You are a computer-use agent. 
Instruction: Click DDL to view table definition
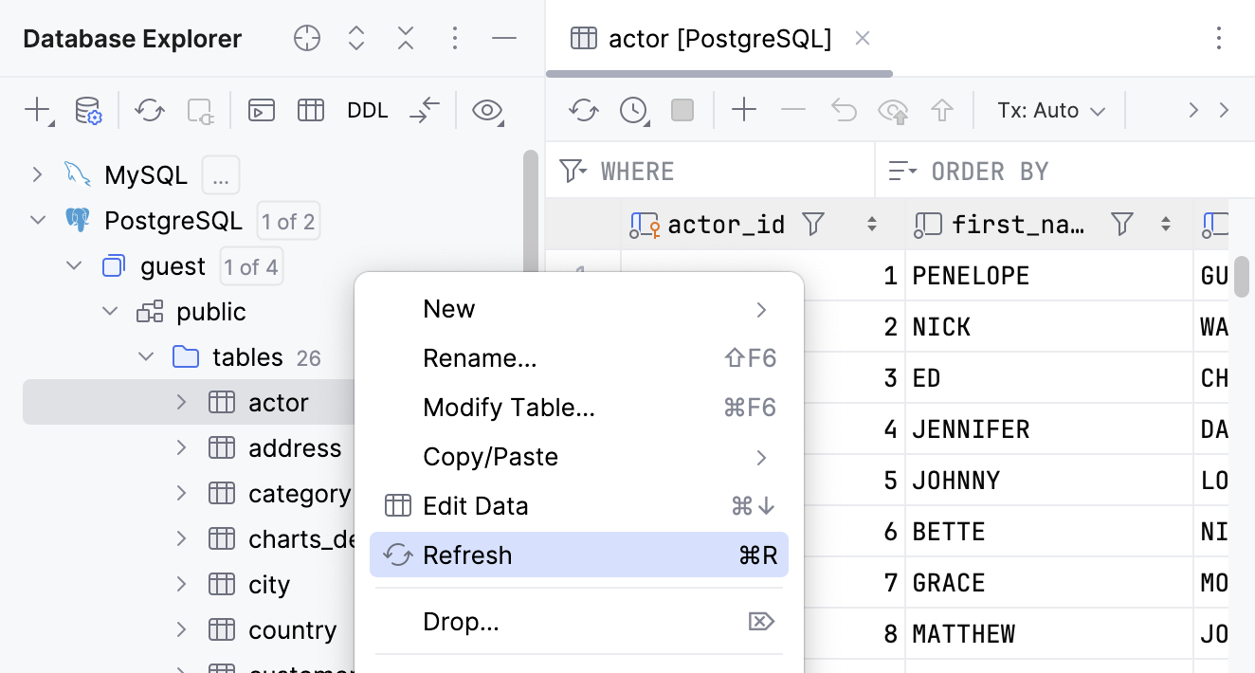[367, 110]
